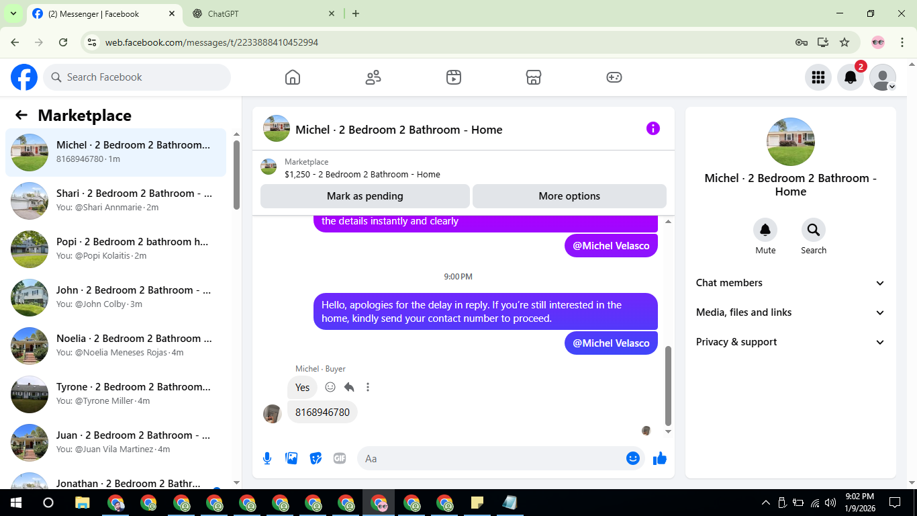Open the notifications bell with 2 badge

click(x=851, y=77)
